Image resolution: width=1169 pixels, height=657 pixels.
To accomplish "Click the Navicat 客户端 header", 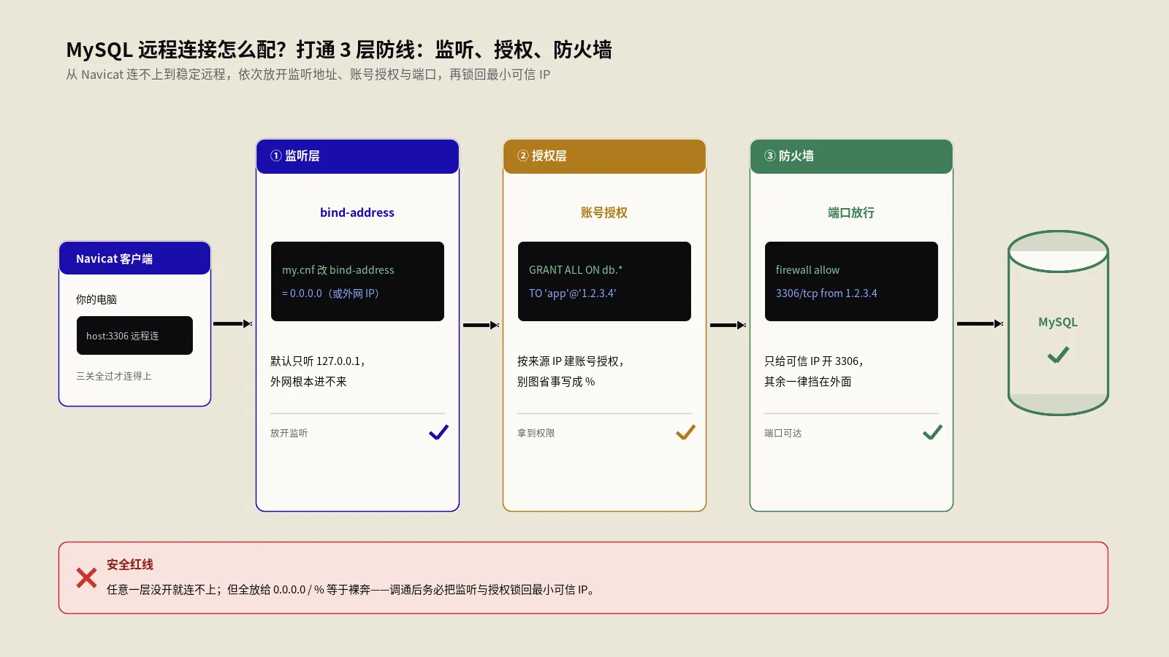I will click(x=134, y=258).
